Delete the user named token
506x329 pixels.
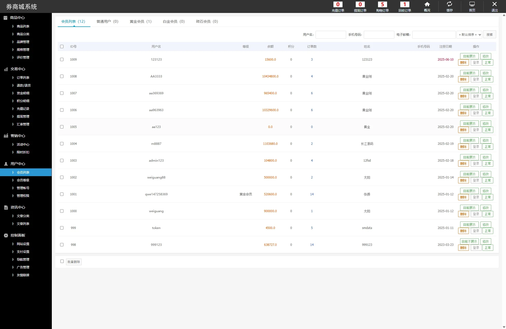click(463, 231)
